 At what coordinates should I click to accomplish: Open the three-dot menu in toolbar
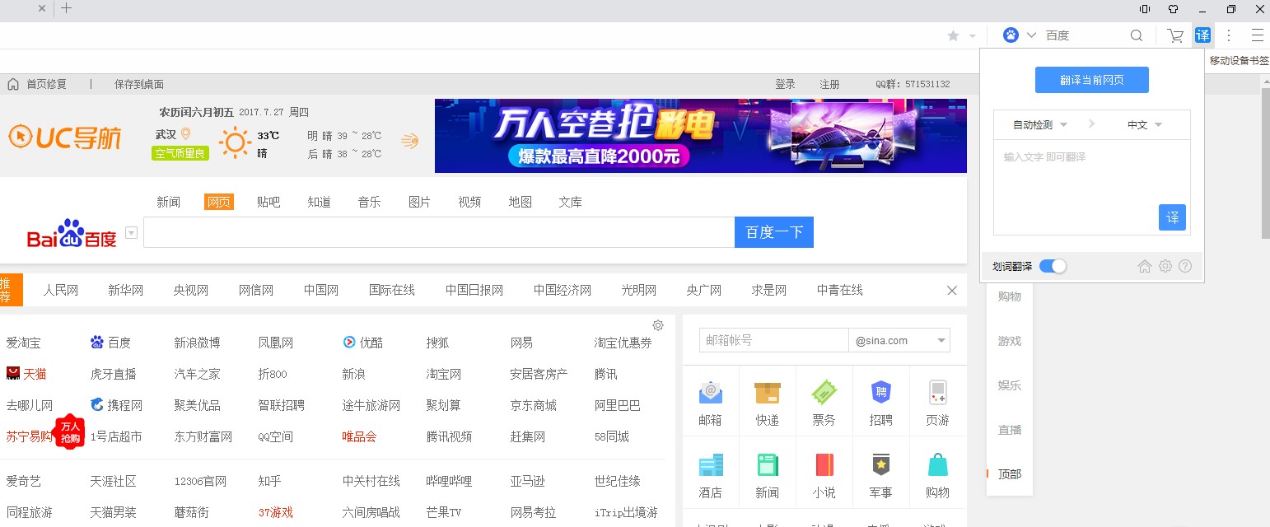[x=1228, y=35]
